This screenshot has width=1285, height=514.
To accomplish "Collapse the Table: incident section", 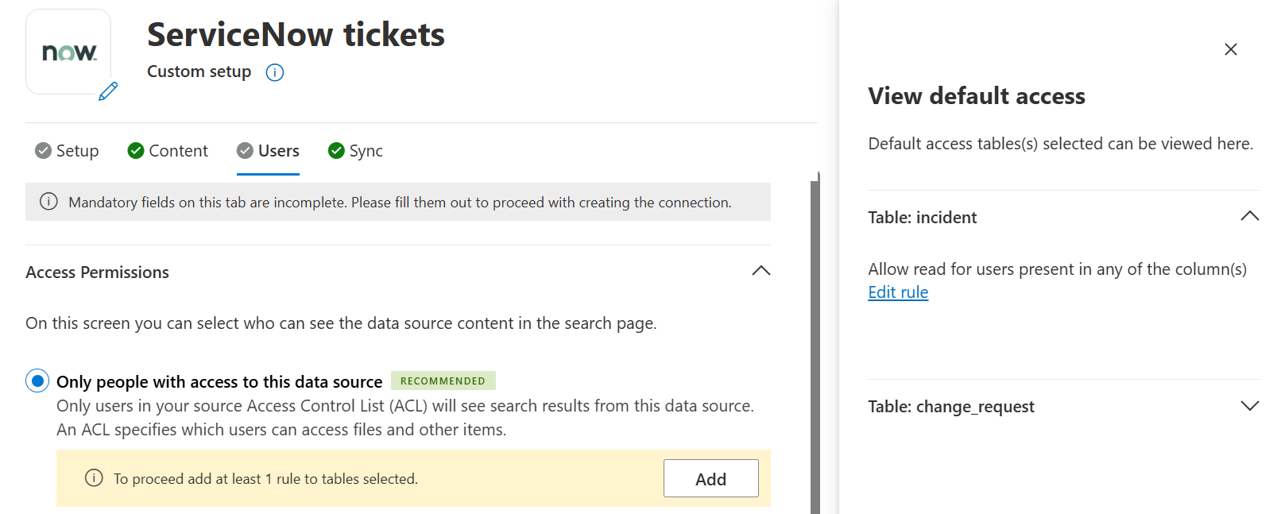I will [x=1249, y=216].
